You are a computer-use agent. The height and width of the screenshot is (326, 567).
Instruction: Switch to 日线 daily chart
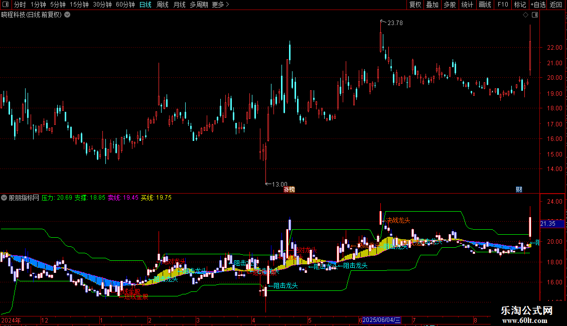coord(146,5)
